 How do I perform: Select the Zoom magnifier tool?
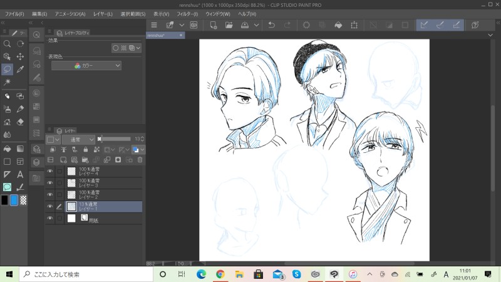(7, 44)
